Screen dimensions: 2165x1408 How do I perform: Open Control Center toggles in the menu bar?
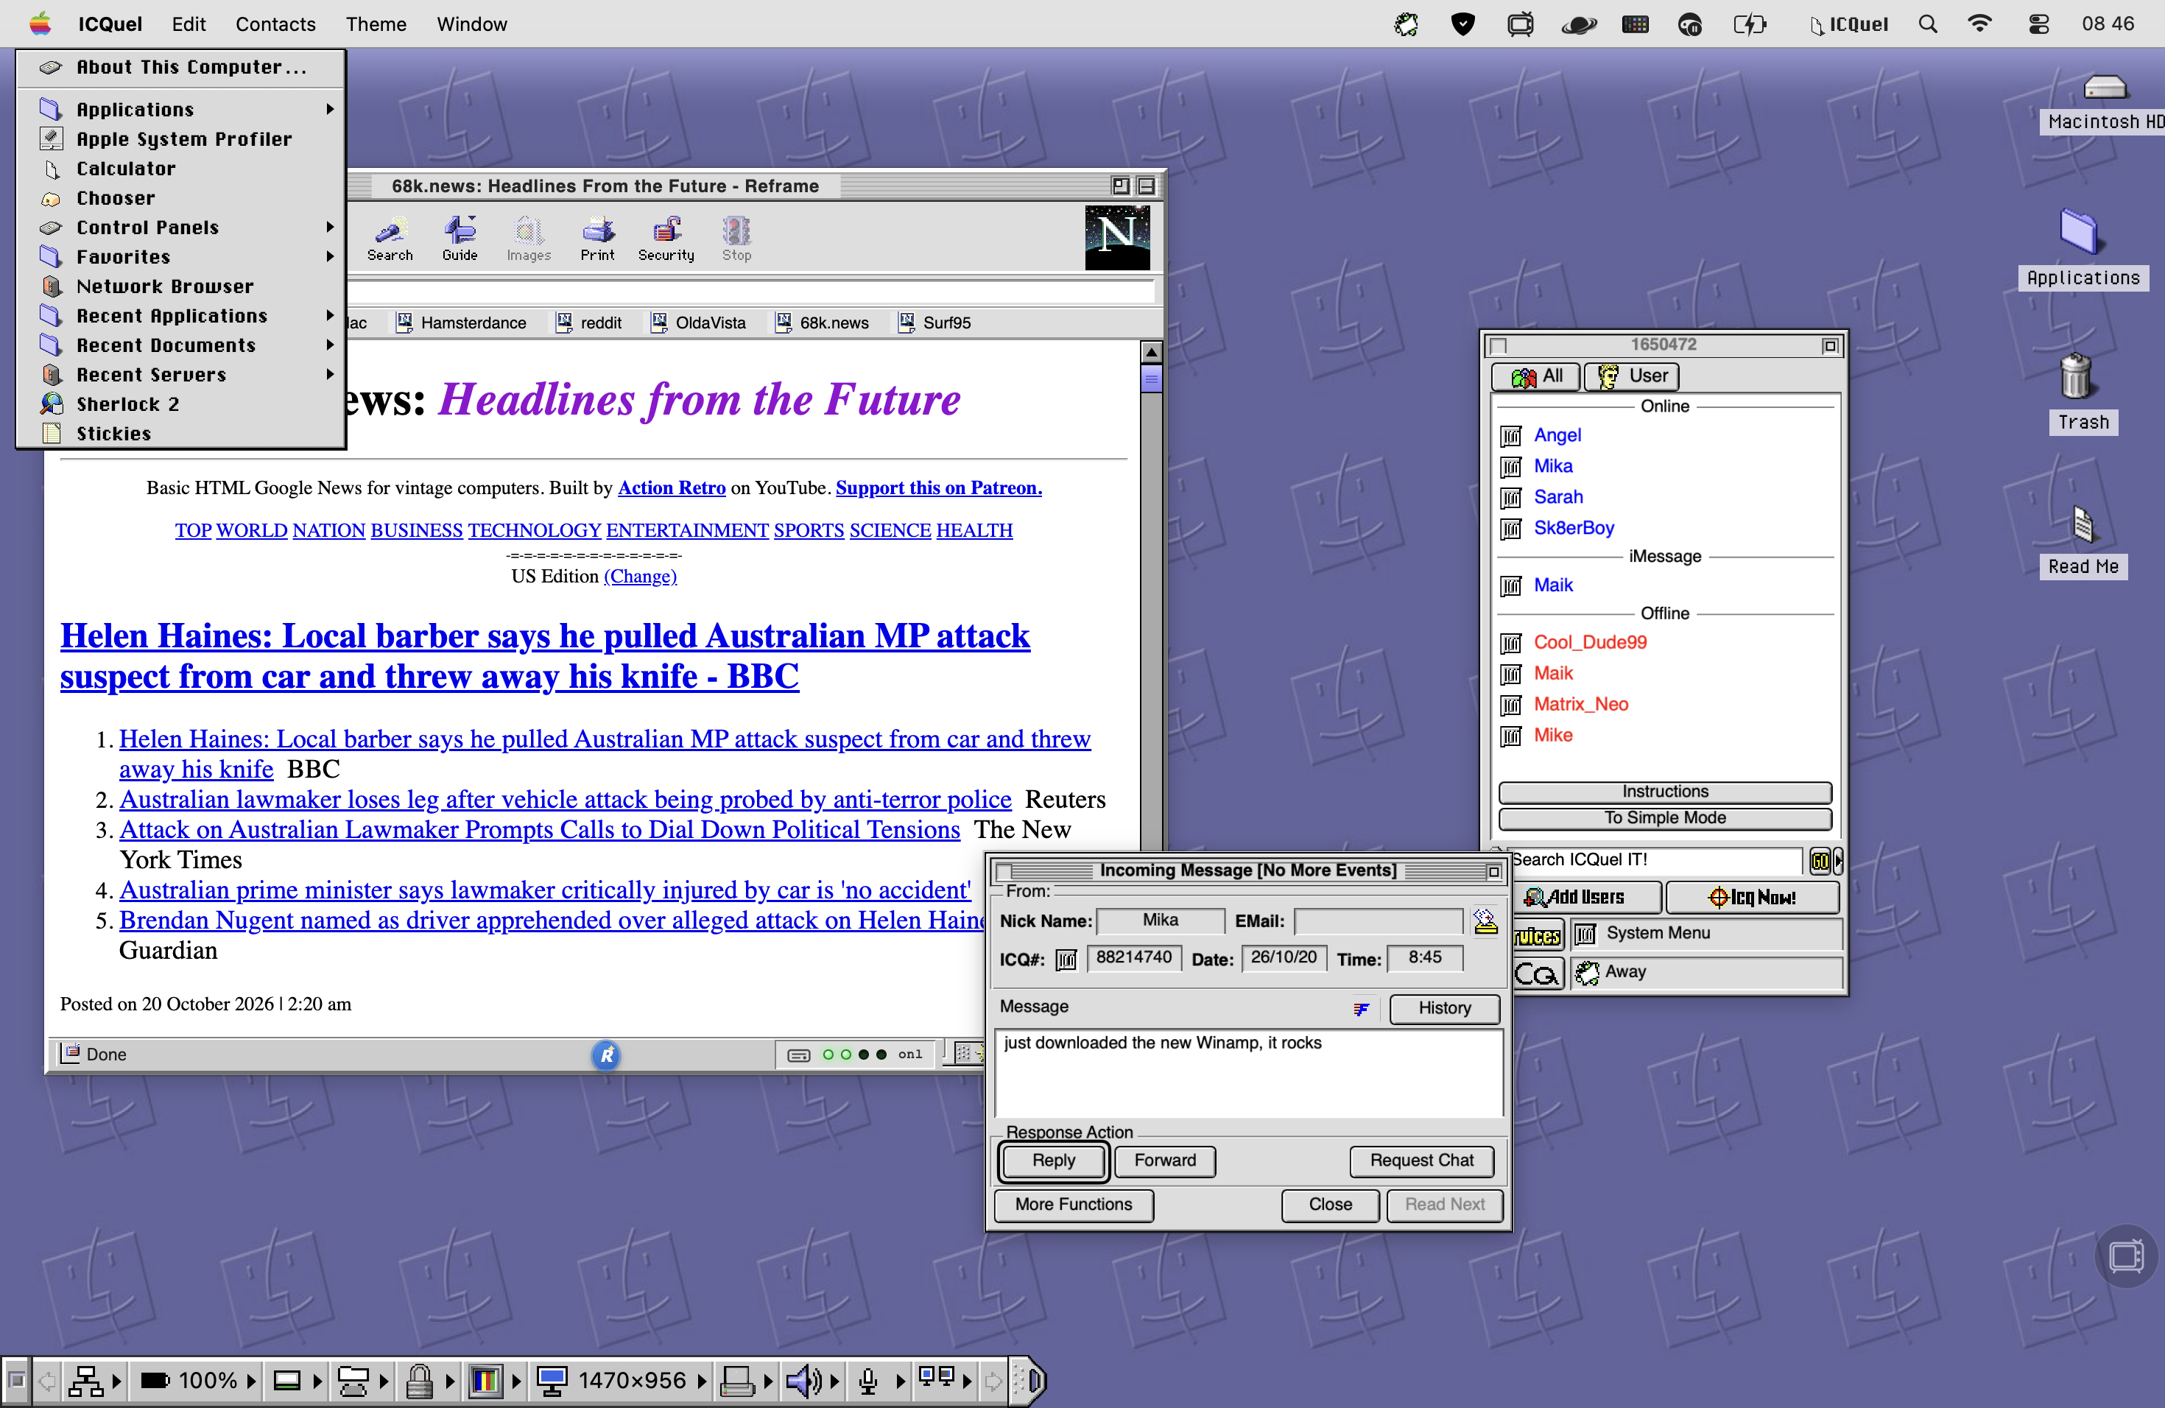(x=2038, y=24)
